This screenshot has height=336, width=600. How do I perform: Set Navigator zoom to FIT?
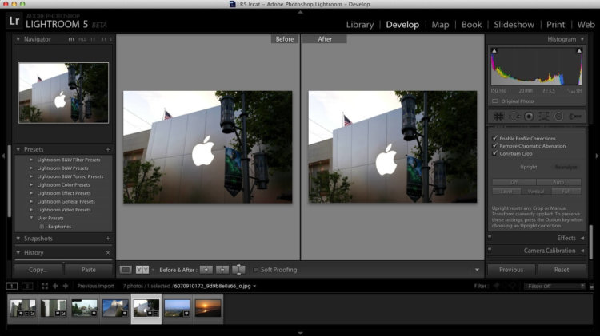(71, 39)
